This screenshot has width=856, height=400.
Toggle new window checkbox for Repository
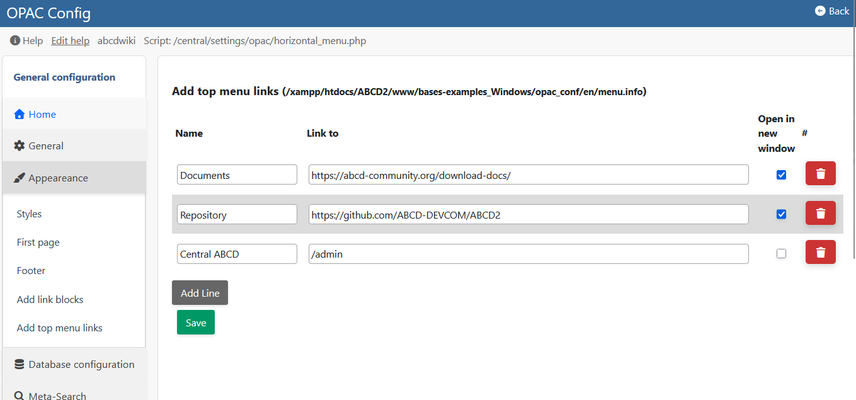coord(781,214)
